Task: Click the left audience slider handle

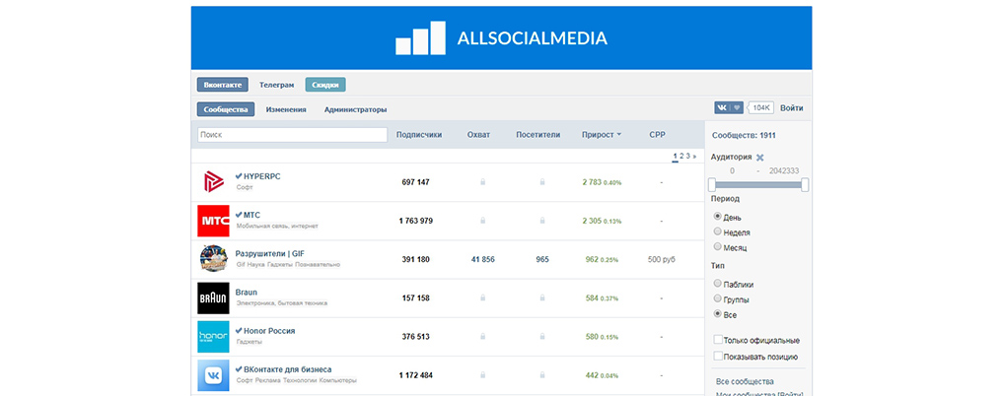Action: pyautogui.click(x=712, y=184)
